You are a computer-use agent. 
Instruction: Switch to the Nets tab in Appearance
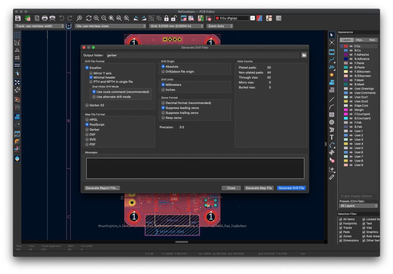372,40
